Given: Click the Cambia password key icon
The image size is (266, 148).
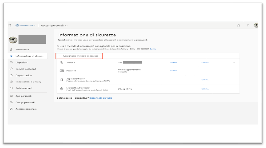Looking at the screenshot, I should [x=11, y=69].
